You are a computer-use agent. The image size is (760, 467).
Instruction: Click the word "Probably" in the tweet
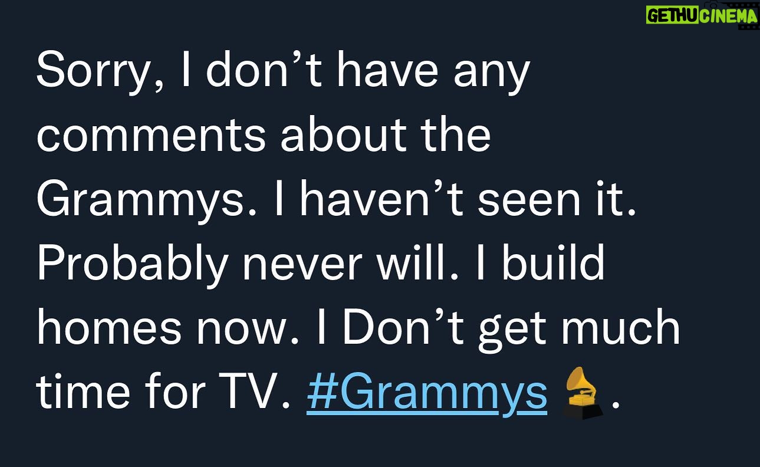click(131, 264)
